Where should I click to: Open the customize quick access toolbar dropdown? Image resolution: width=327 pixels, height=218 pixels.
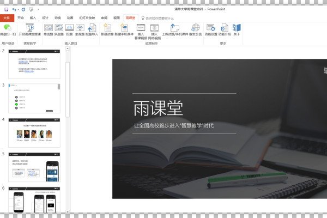(39, 9)
